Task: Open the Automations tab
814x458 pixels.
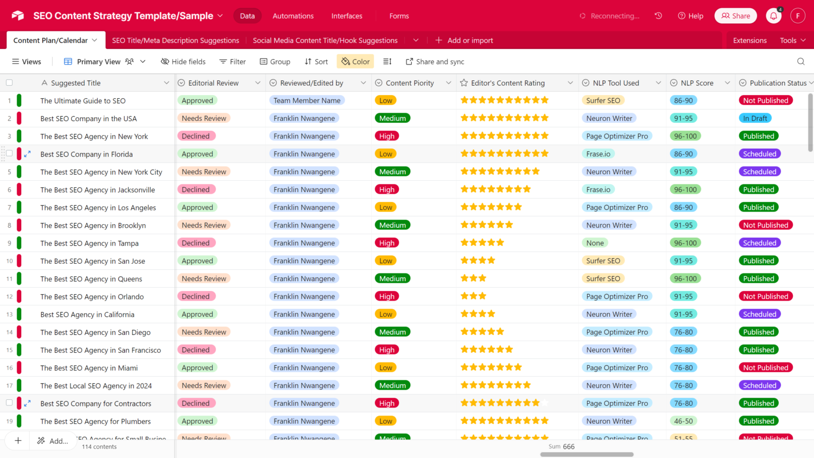Action: click(x=293, y=16)
